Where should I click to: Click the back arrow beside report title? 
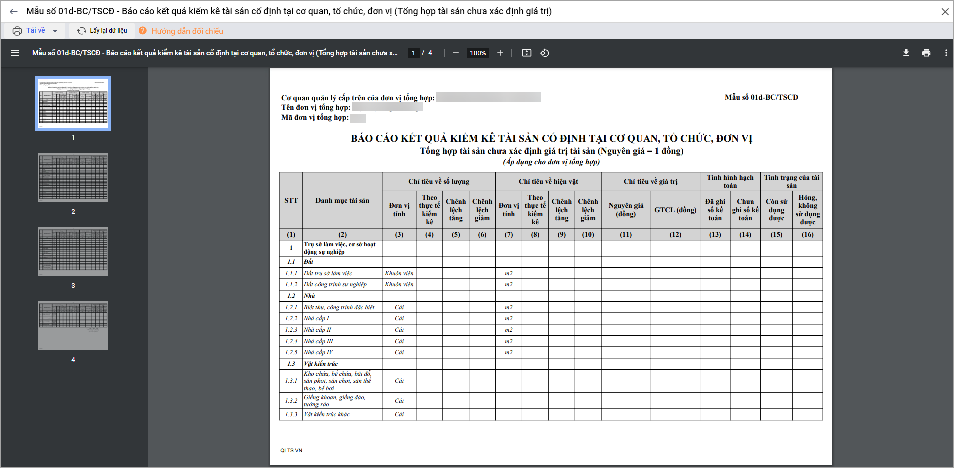(14, 11)
